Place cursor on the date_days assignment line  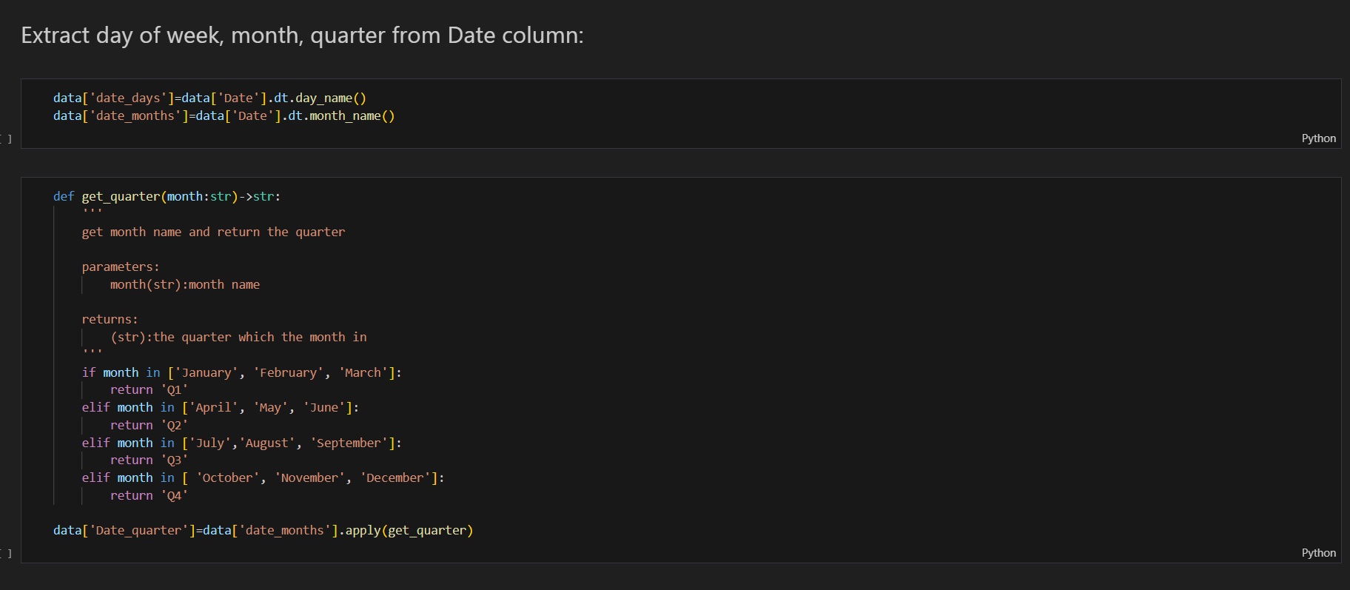[209, 98]
